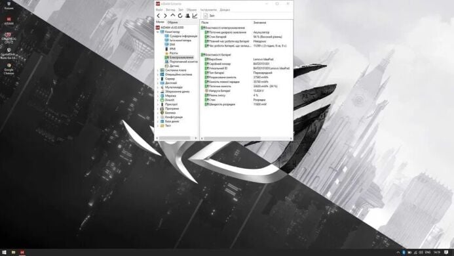Select Ім'я комп'ютера in the tree
Image resolution: width=454 pixels, height=256 pixels.
point(178,40)
